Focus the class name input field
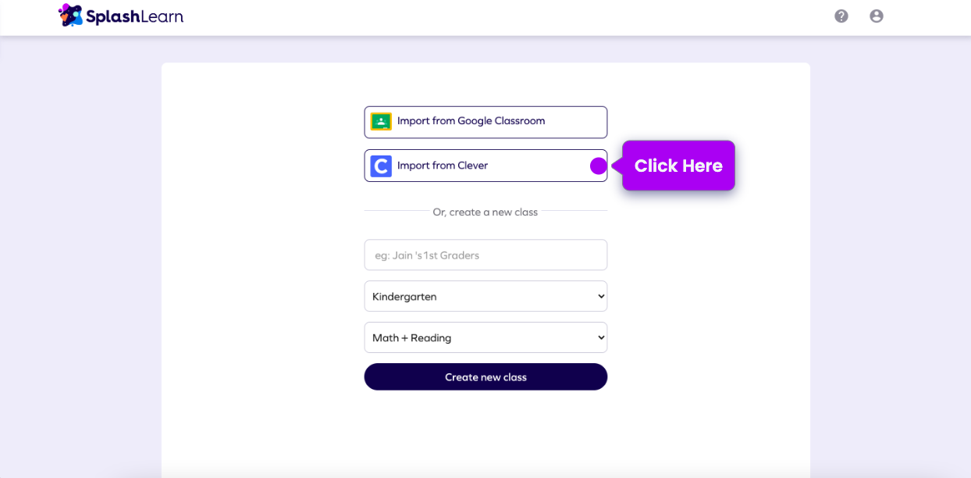Screen dimensions: 971x478 pos(485,255)
